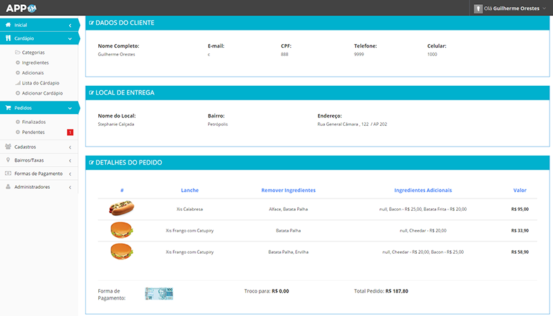This screenshot has width=553, height=316.
Task: Click edit icon beside Detalhes do Pedido
Action: (91, 162)
